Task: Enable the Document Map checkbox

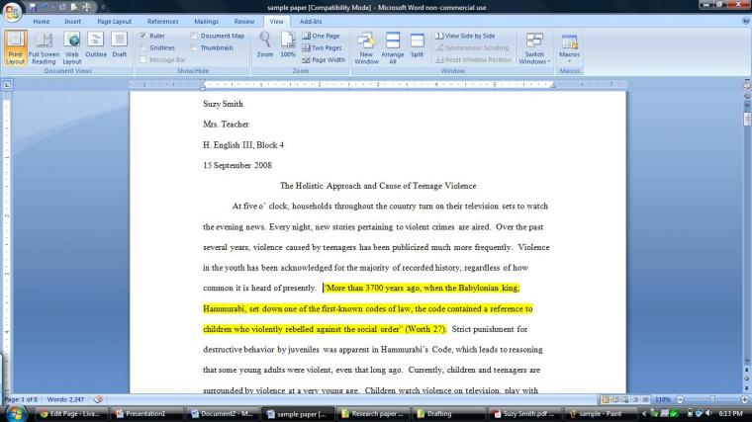Action: click(x=194, y=36)
